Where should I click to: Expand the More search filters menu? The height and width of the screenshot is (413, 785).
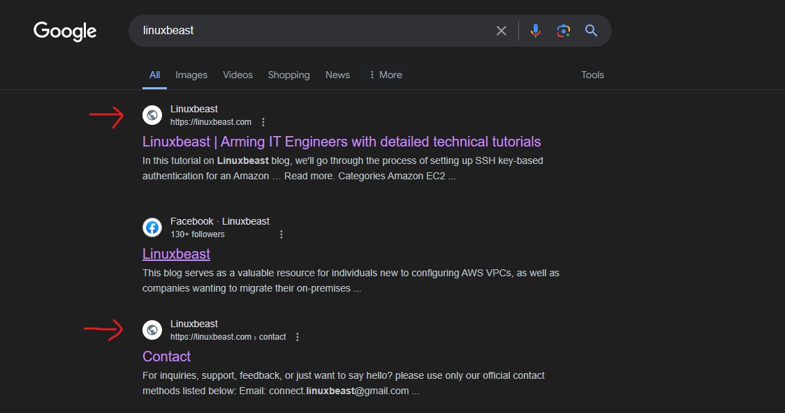coord(385,75)
